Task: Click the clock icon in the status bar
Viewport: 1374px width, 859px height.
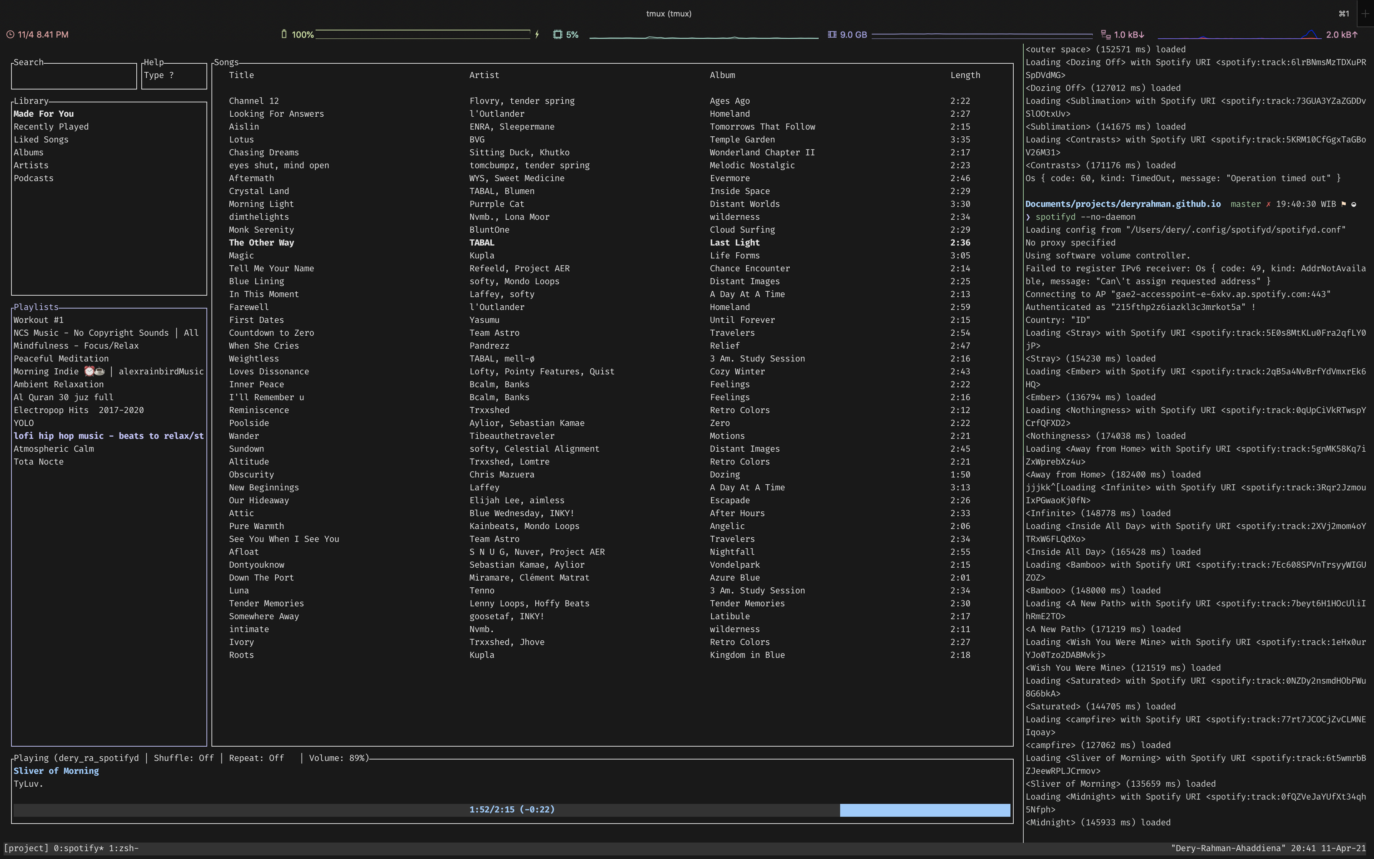Action: point(10,35)
